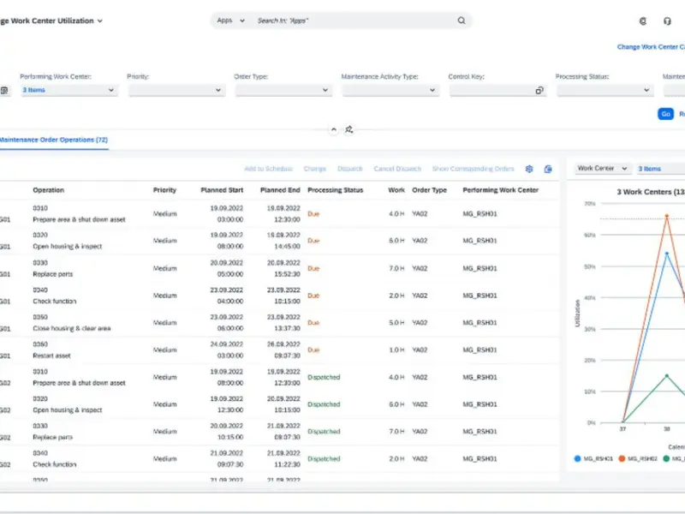Click the headset support icon
Screen dimensions: 685x514
(x=667, y=21)
